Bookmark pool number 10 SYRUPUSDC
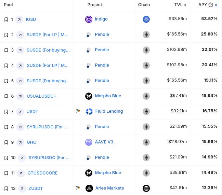Viewport: 222px width, 195px height. pos(6,158)
